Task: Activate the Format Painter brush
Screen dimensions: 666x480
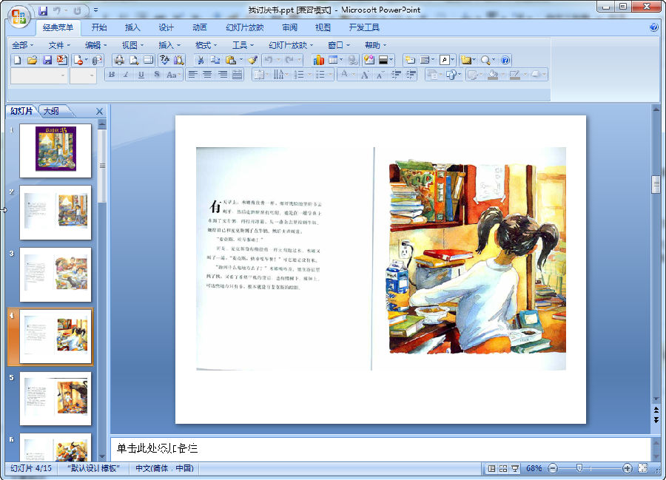Action: (253, 60)
